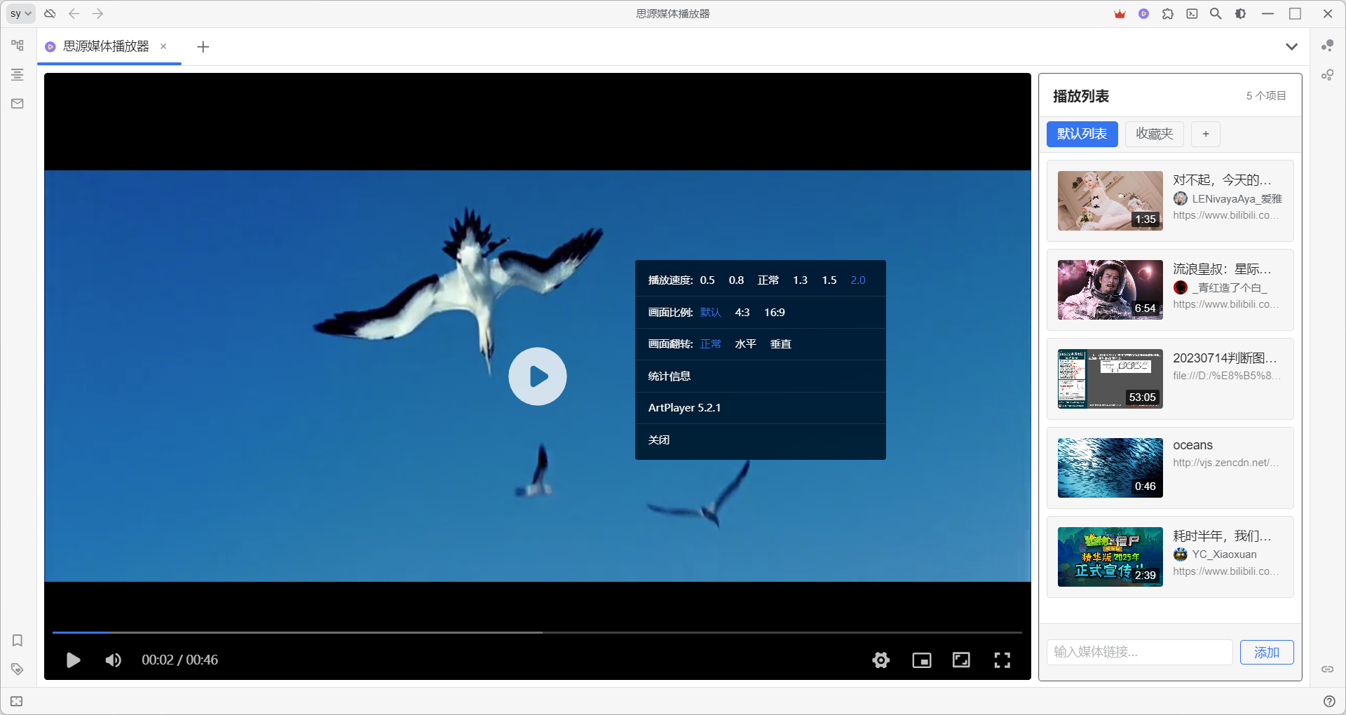Enter fullscreen mode
This screenshot has height=715, width=1346.
(x=1002, y=660)
